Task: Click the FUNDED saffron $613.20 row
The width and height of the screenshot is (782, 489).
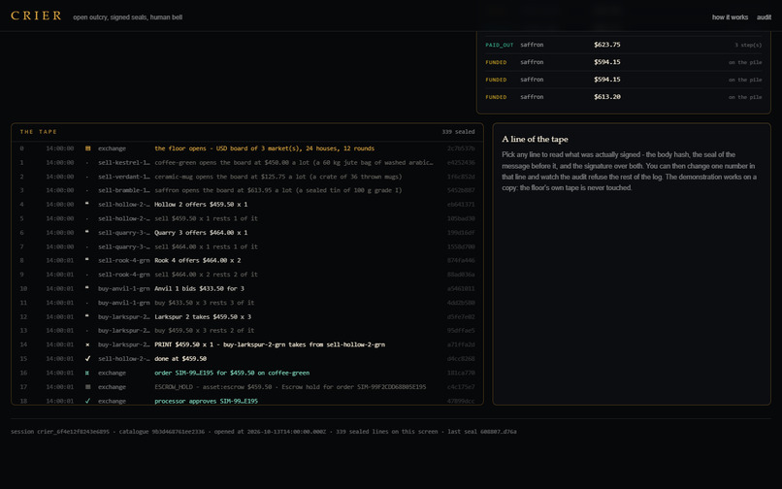Action: click(624, 97)
